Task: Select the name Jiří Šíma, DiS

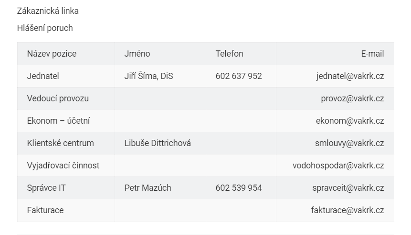Action: pos(148,76)
